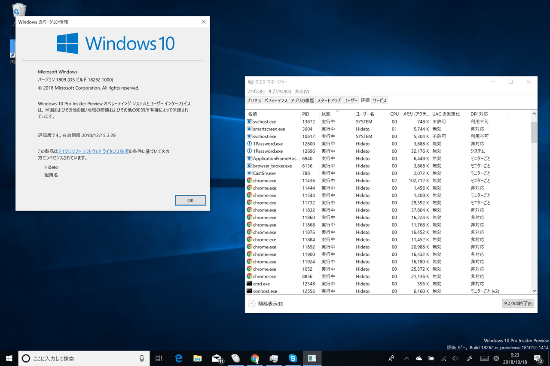
Task: Launch Skype from the taskbar
Action: 293,358
